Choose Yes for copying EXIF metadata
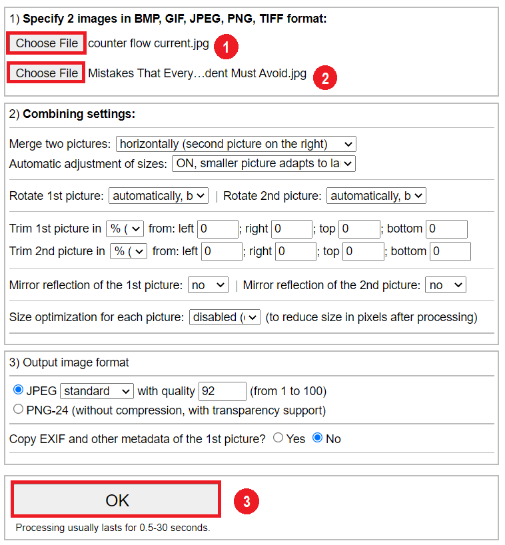 (x=278, y=438)
